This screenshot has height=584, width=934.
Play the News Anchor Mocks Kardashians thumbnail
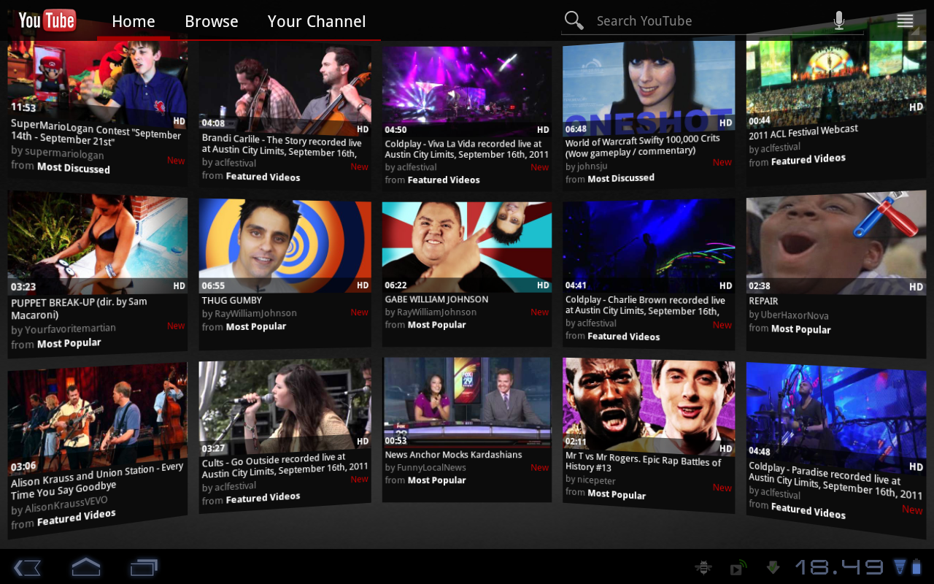[467, 401]
